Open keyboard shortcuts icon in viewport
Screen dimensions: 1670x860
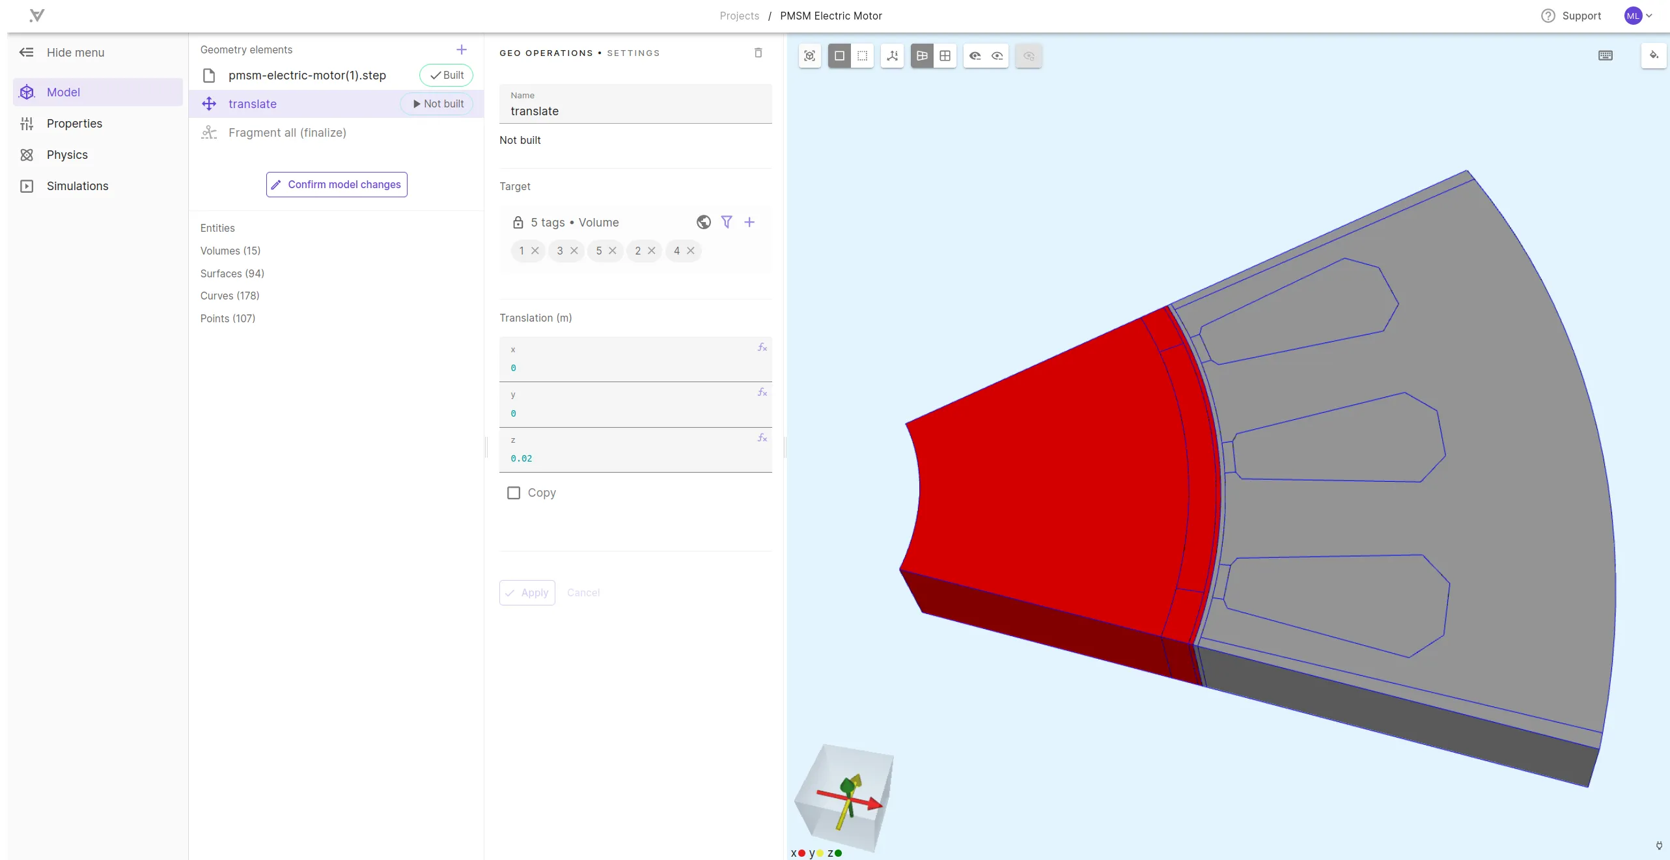click(x=1606, y=56)
